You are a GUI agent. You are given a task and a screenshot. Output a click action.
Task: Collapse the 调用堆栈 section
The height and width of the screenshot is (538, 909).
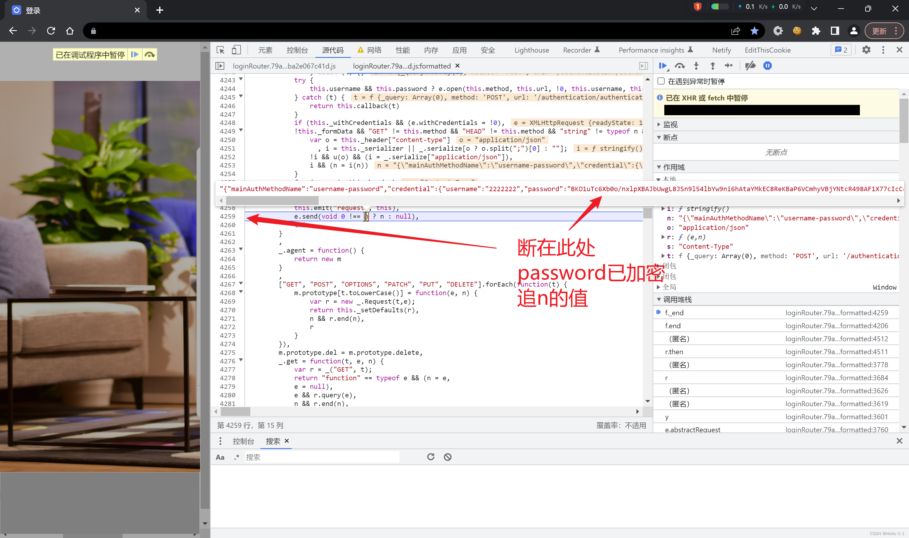(x=660, y=300)
